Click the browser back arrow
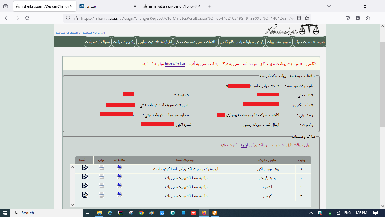The height and width of the screenshot is (217, 385). [7, 18]
